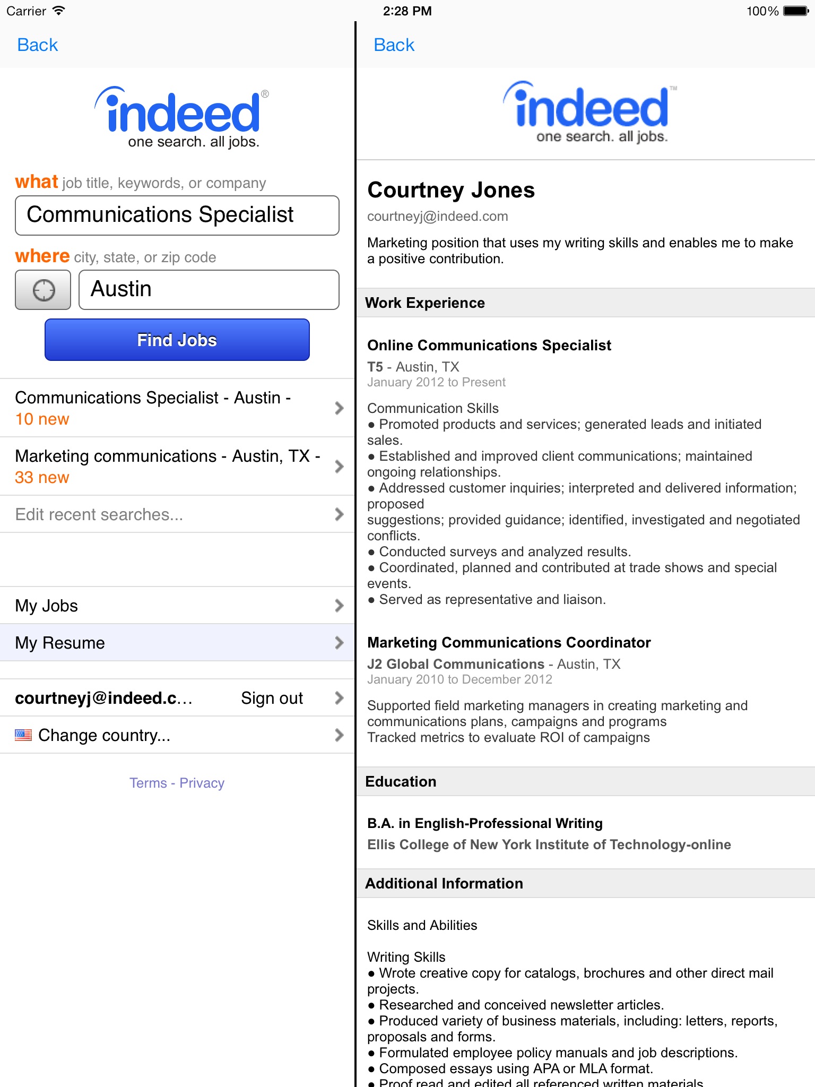The image size is (815, 1087).
Task: Tap the current location crosshair icon
Action: point(43,290)
